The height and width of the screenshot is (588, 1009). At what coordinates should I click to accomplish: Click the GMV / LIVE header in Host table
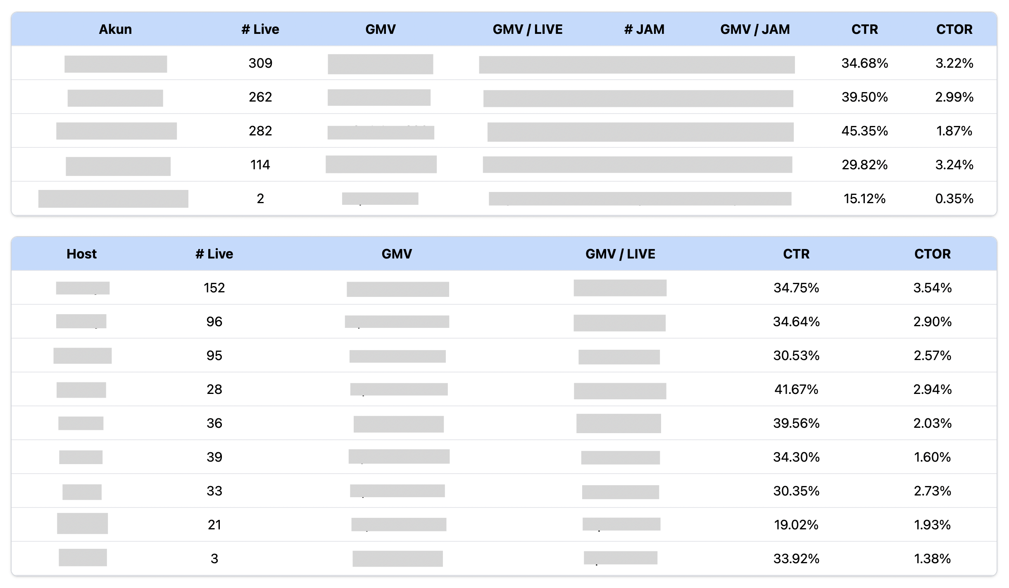pyautogui.click(x=620, y=254)
